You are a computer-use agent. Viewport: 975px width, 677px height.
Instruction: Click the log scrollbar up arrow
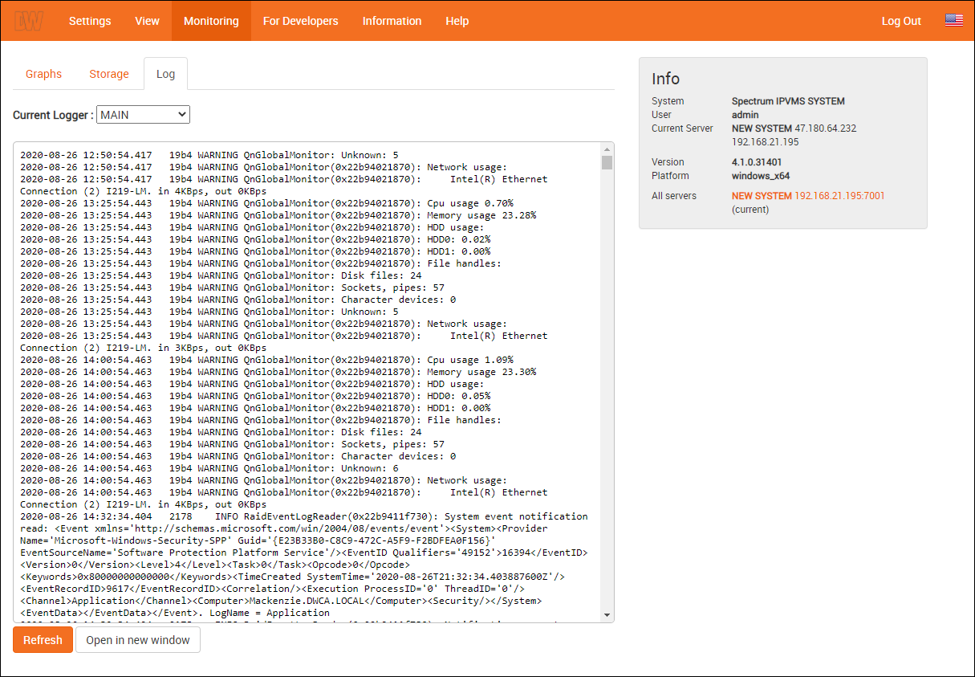pos(607,149)
